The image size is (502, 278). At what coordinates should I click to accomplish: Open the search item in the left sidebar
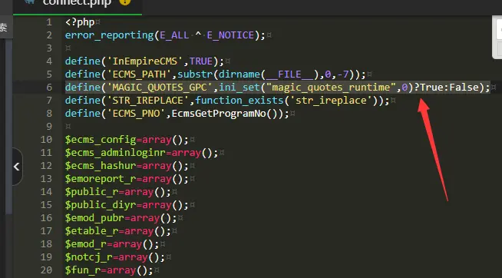4,28
